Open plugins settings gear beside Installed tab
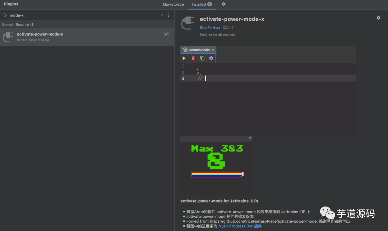The height and width of the screenshot is (231, 388). (x=223, y=4)
